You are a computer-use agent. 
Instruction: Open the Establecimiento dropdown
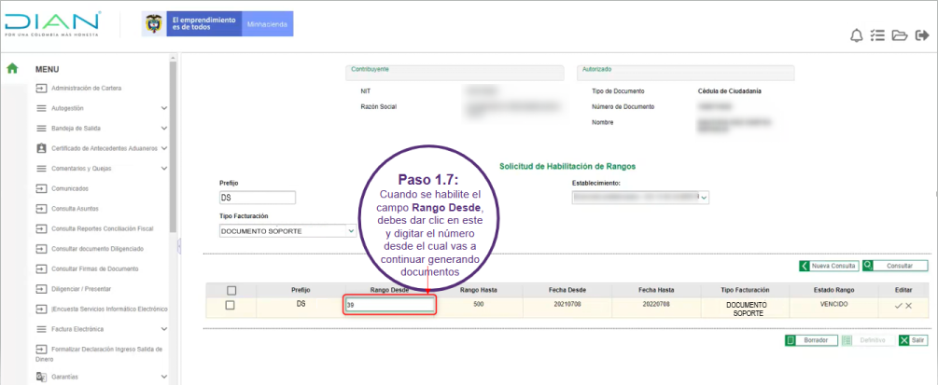pyautogui.click(x=640, y=198)
